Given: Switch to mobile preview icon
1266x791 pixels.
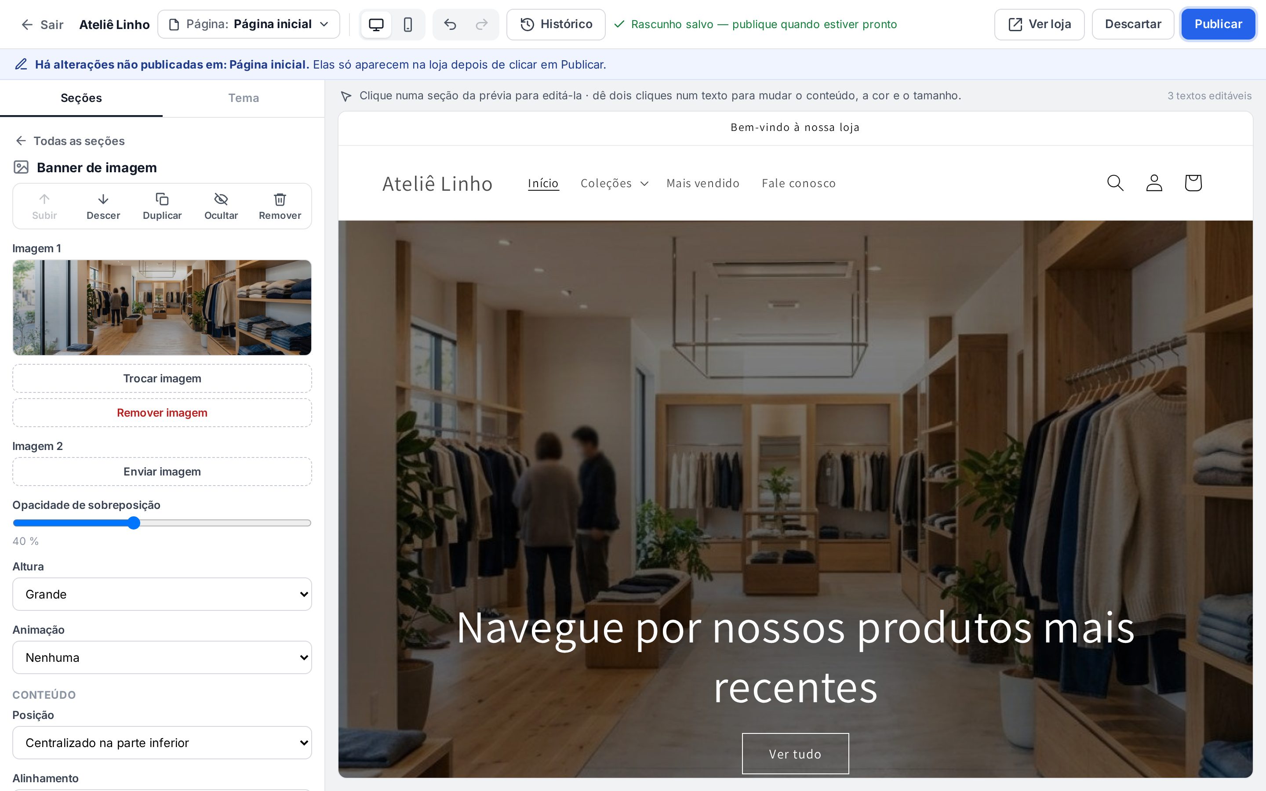Looking at the screenshot, I should (407, 25).
